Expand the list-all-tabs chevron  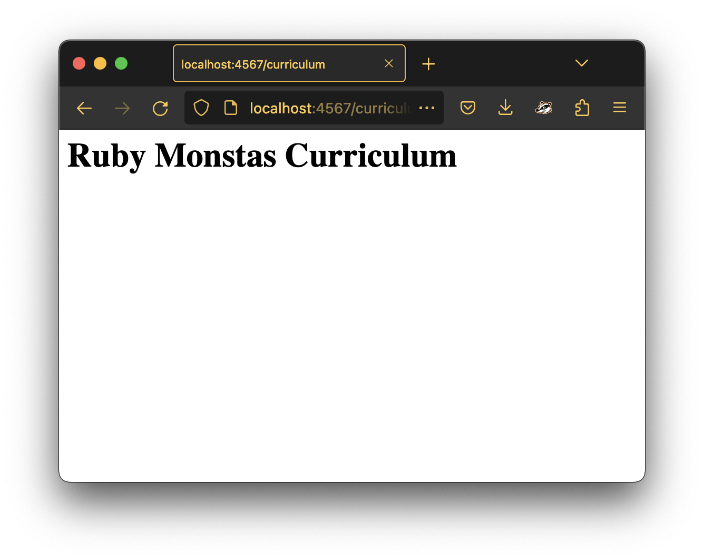(x=581, y=63)
